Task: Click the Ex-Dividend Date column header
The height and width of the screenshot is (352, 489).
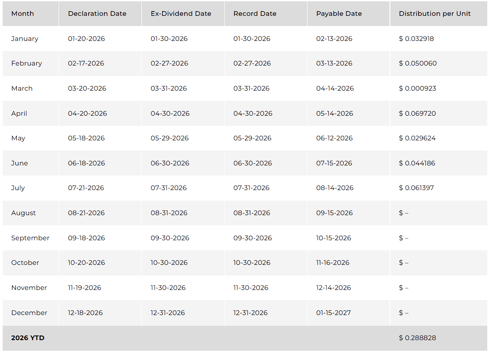Action: coord(181,14)
